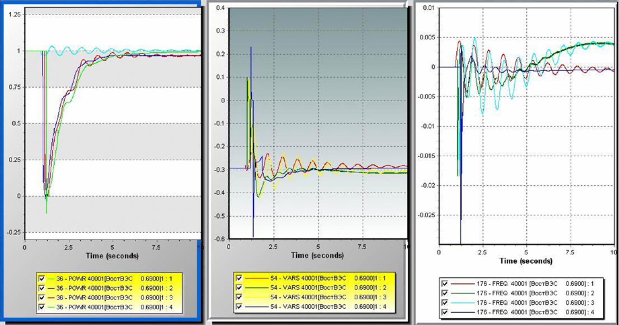Toggle the POWR curve 2 checkbox
619x325 pixels.
pyautogui.click(x=42, y=288)
